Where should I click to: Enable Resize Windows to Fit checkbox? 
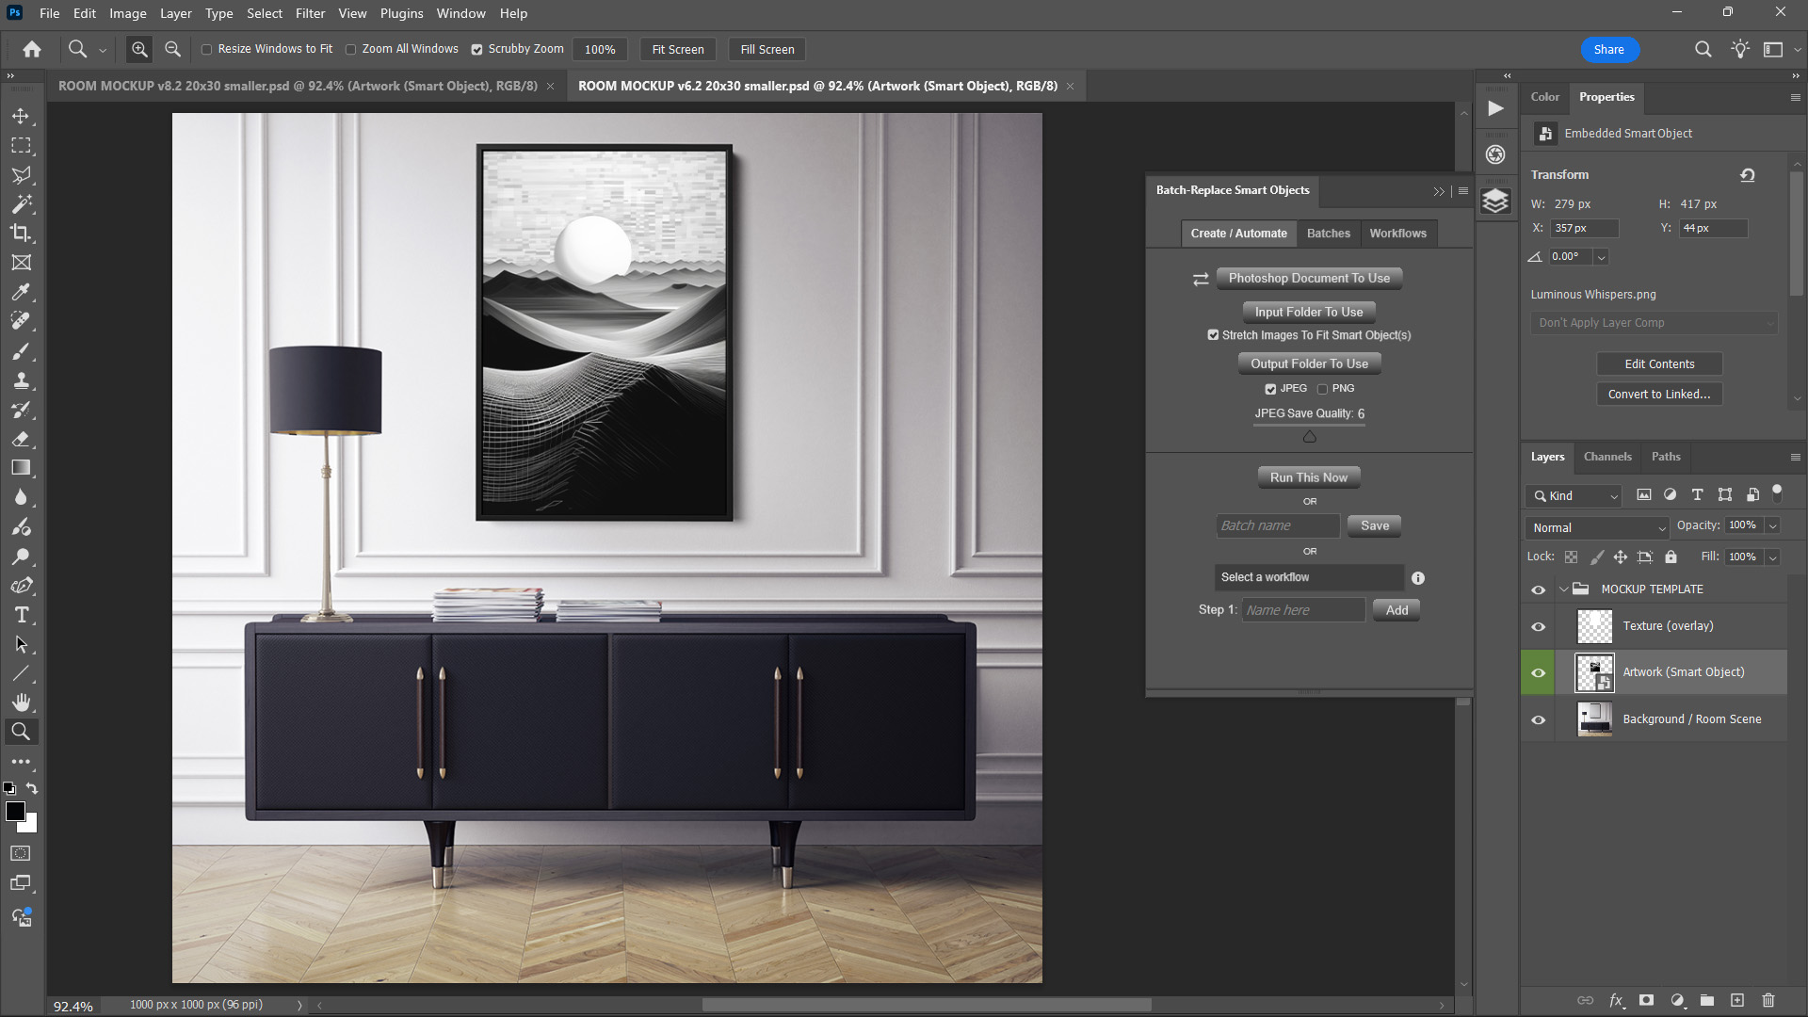tap(206, 49)
